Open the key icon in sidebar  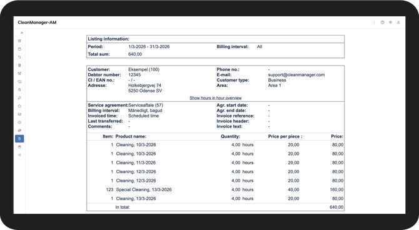pos(19,98)
